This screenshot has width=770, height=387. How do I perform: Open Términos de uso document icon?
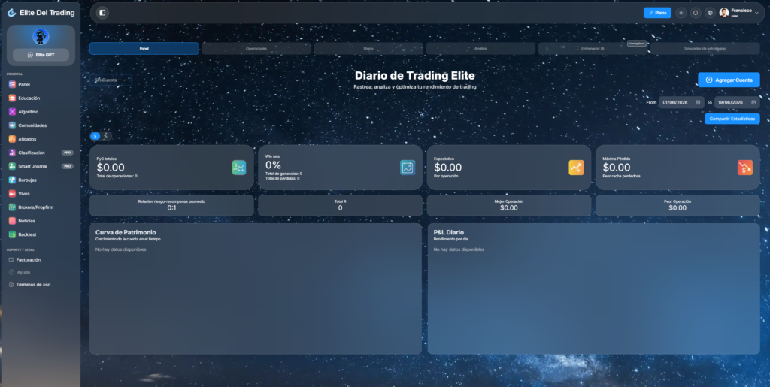(x=11, y=285)
